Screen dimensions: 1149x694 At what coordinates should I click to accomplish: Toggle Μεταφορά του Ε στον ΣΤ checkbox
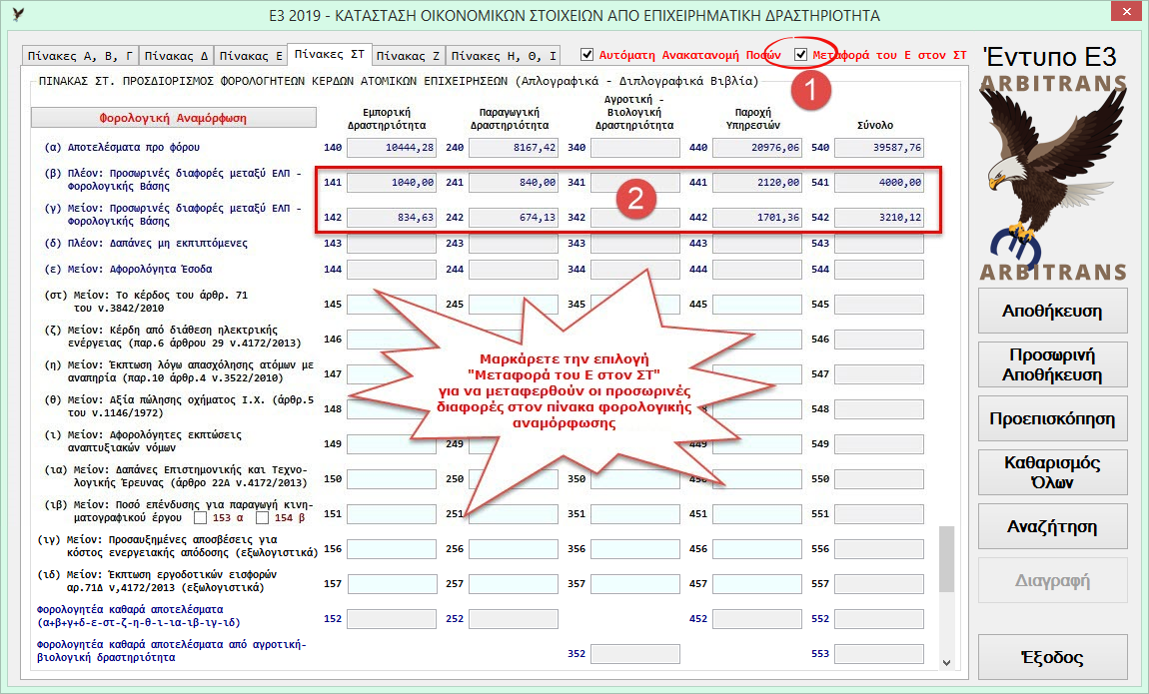pos(801,55)
